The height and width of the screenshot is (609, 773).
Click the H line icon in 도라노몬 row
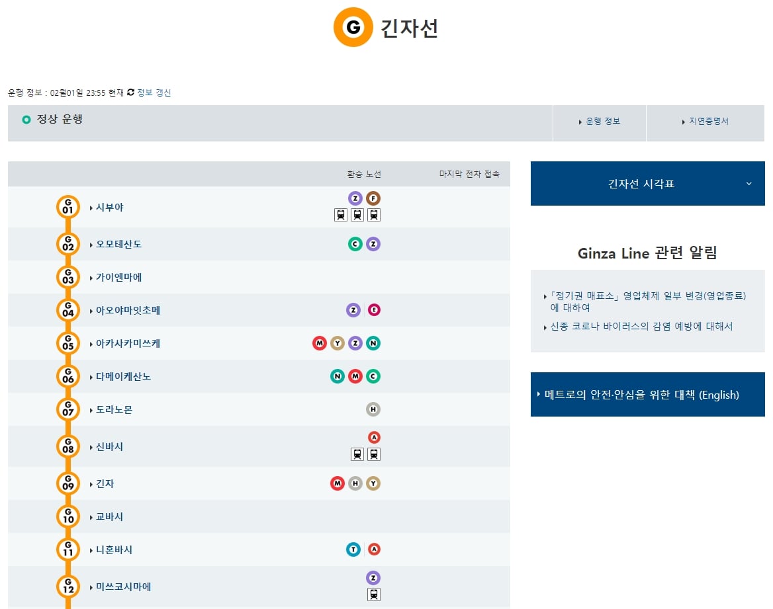[373, 409]
